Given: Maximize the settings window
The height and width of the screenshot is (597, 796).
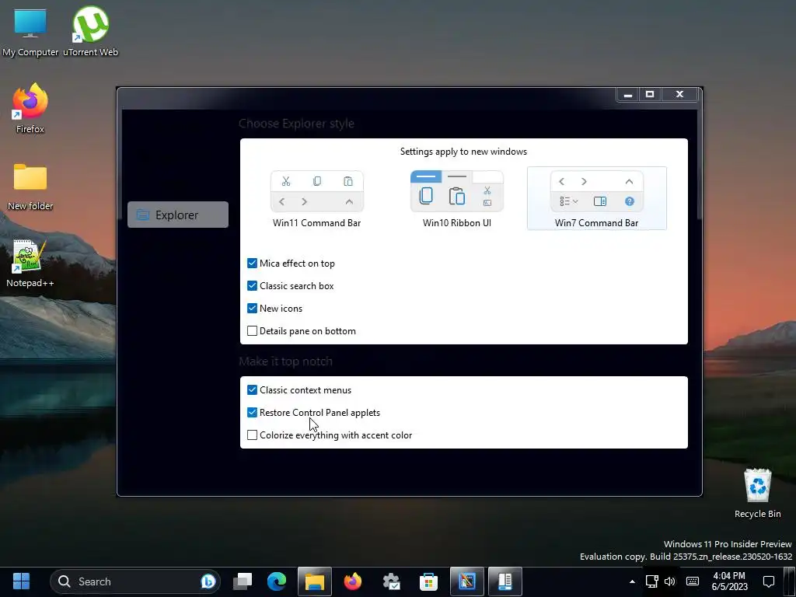Looking at the screenshot, I should (x=650, y=94).
